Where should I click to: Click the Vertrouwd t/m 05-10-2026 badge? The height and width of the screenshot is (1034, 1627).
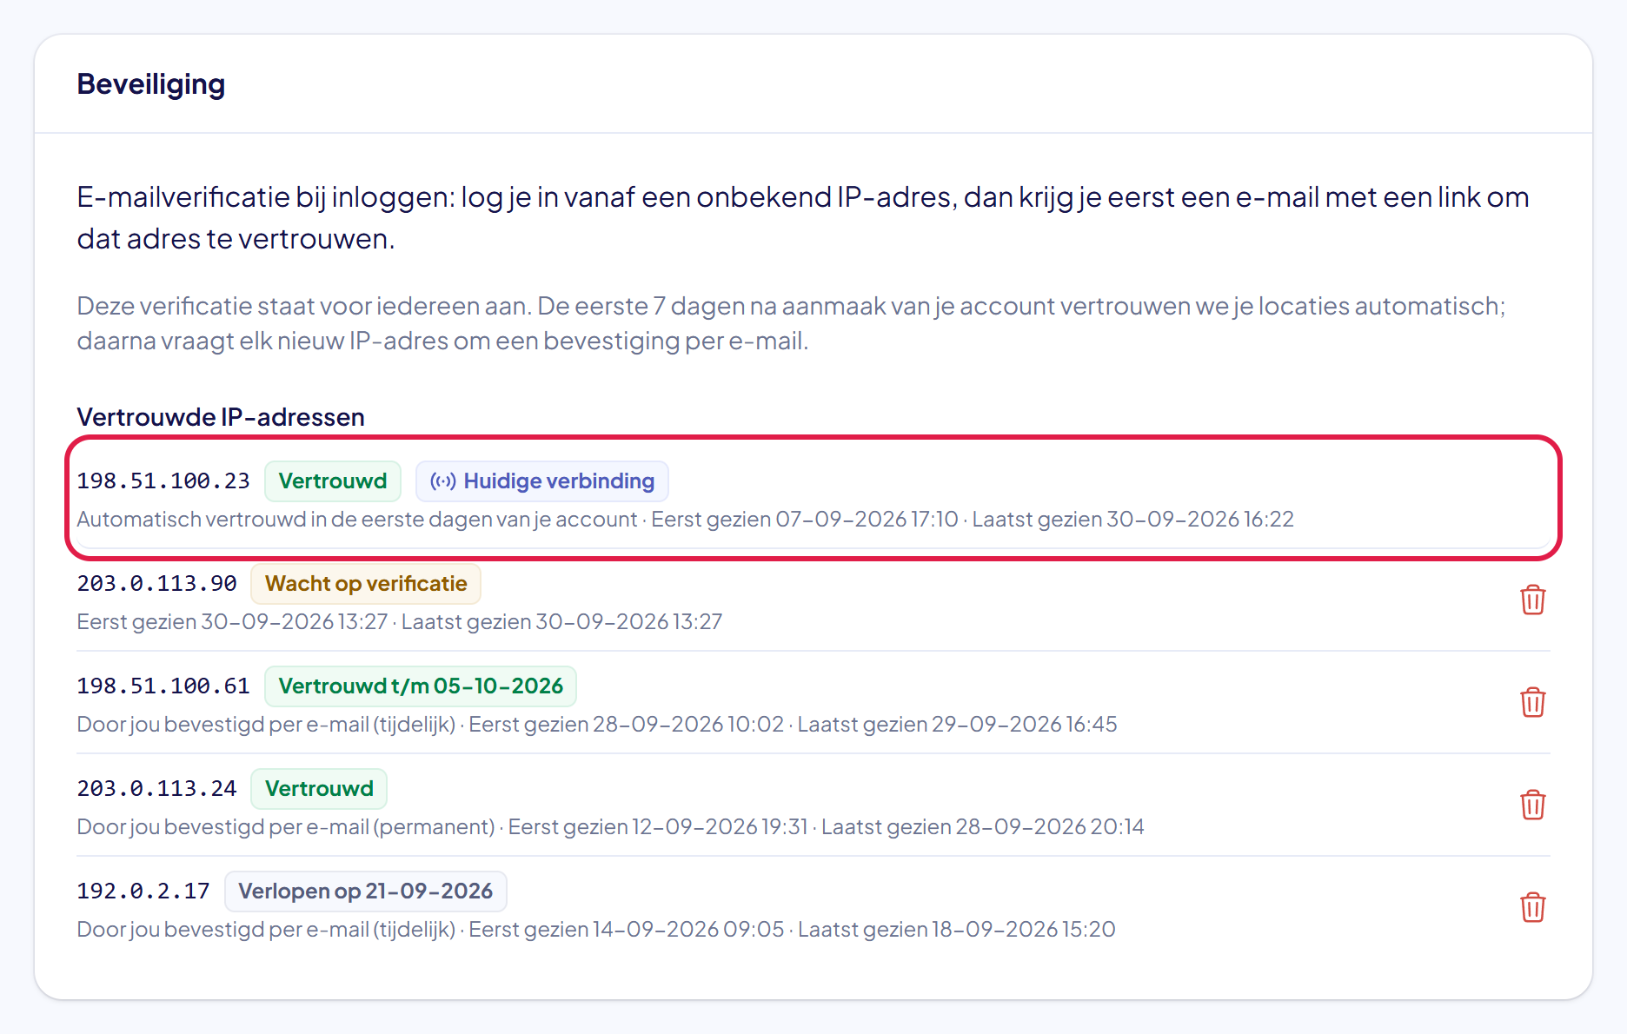tap(421, 686)
